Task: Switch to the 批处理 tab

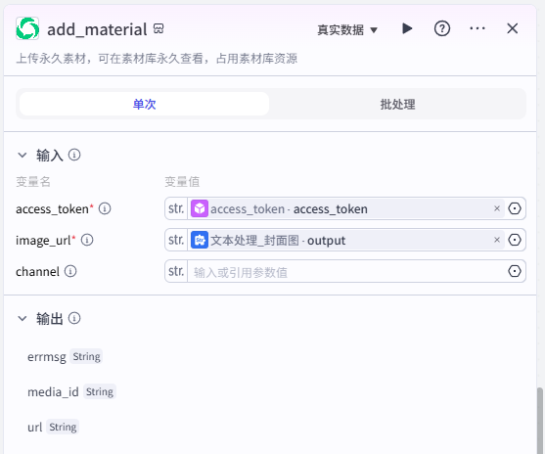Action: point(397,104)
